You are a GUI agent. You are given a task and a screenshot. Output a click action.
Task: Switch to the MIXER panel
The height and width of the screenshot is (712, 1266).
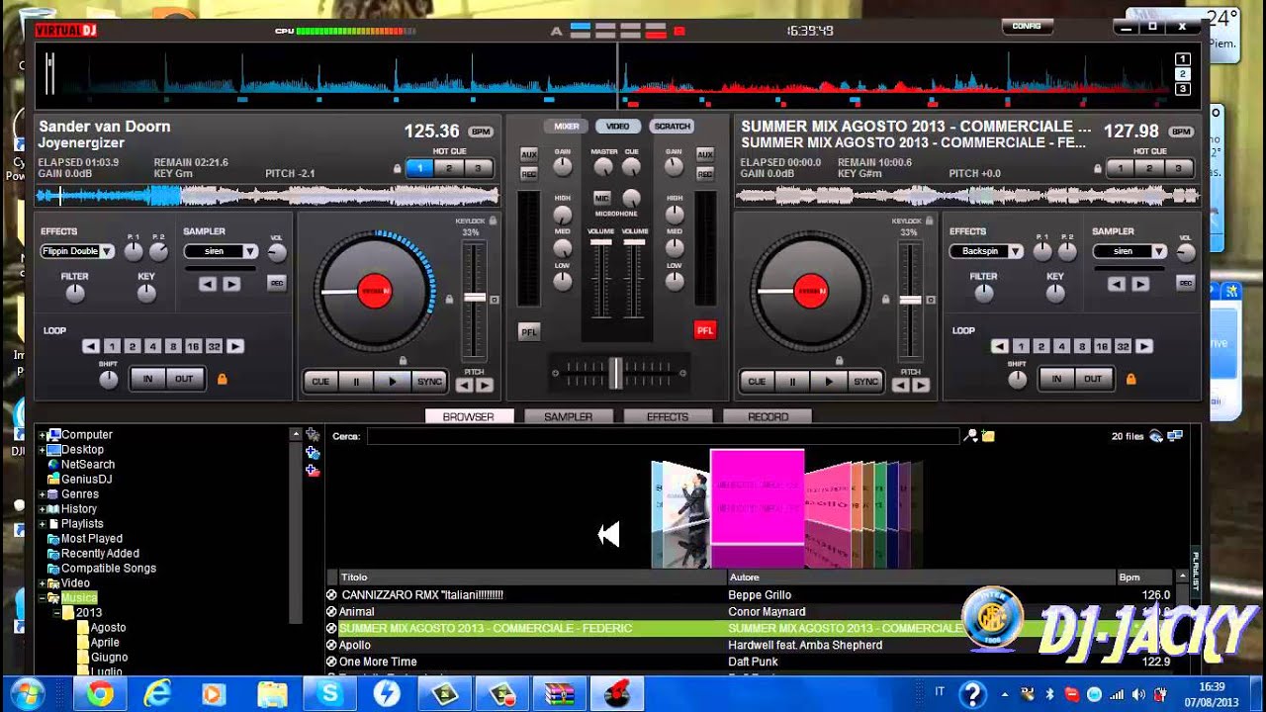point(567,127)
